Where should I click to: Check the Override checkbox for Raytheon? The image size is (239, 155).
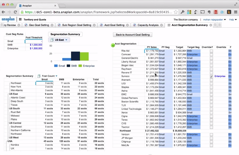[x=211, y=69]
